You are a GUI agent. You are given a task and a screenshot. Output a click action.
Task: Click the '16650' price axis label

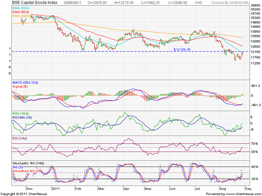point(255,5)
